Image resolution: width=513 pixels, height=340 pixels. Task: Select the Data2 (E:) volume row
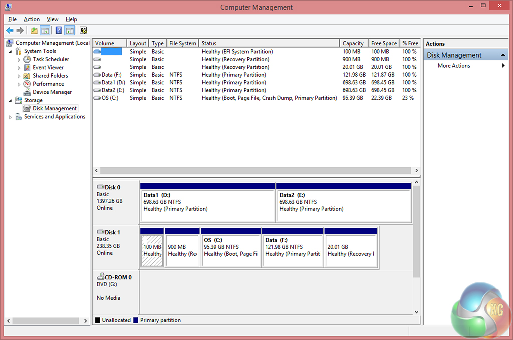(256, 90)
